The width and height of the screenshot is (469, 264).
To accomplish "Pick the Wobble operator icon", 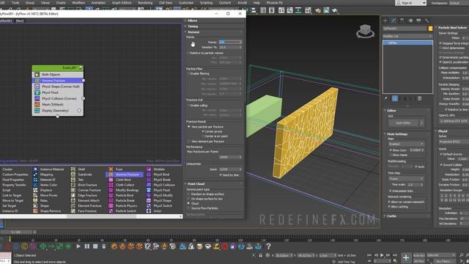I will coord(149,169).
